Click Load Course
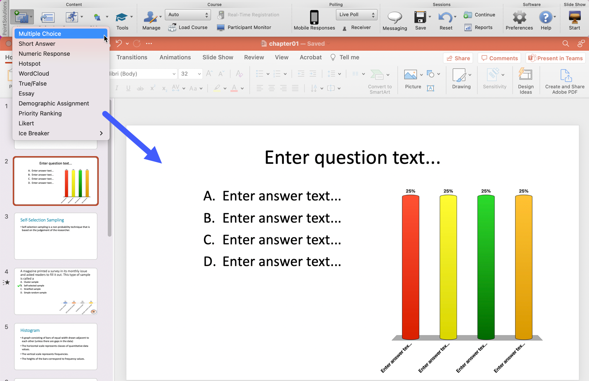This screenshot has height=381, width=589. click(188, 27)
